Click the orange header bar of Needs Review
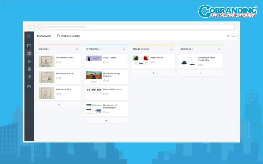This screenshot has height=164, width=263. pyautogui.click(x=153, y=45)
